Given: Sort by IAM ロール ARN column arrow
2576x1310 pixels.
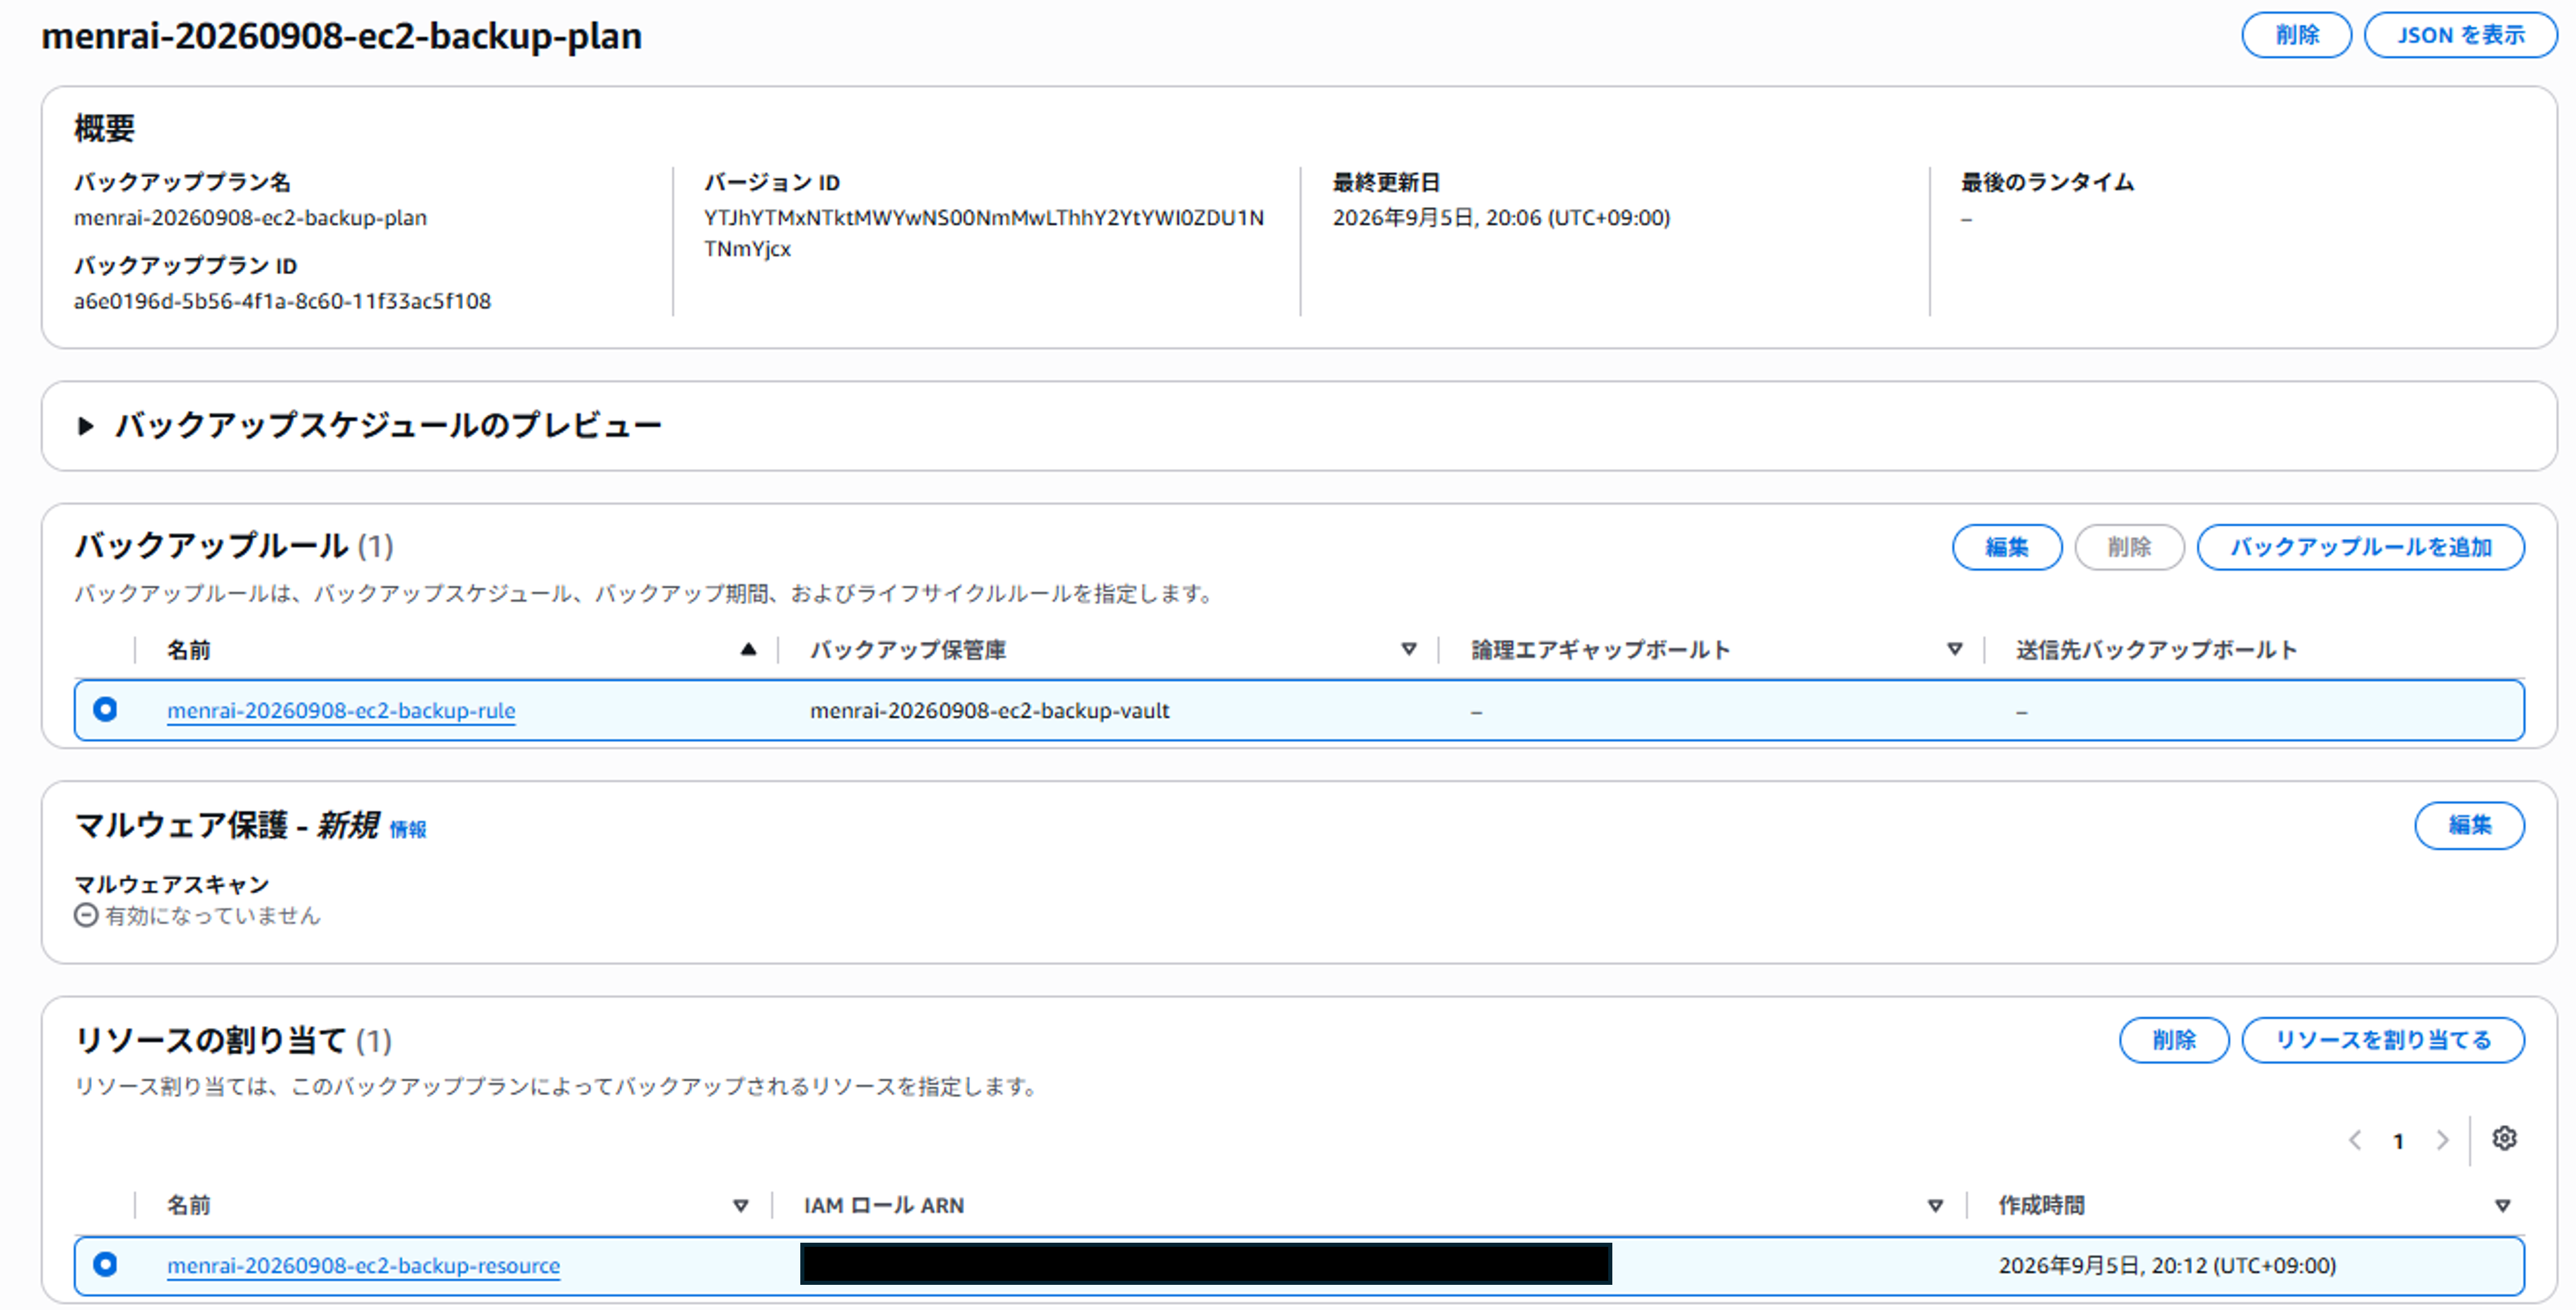Looking at the screenshot, I should click(1935, 1205).
